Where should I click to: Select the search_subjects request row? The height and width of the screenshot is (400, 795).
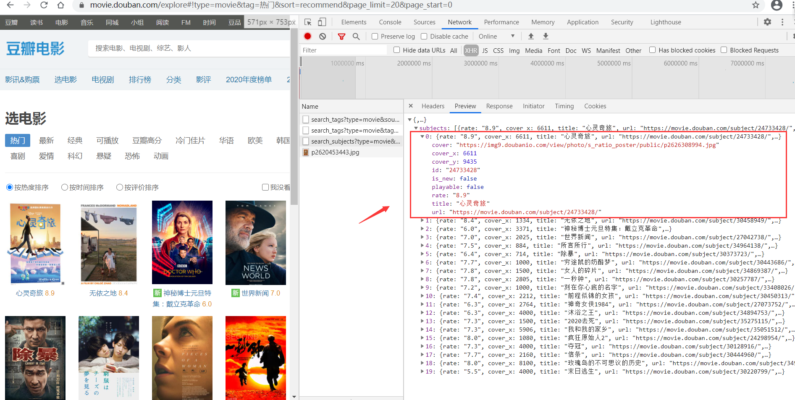[351, 141]
